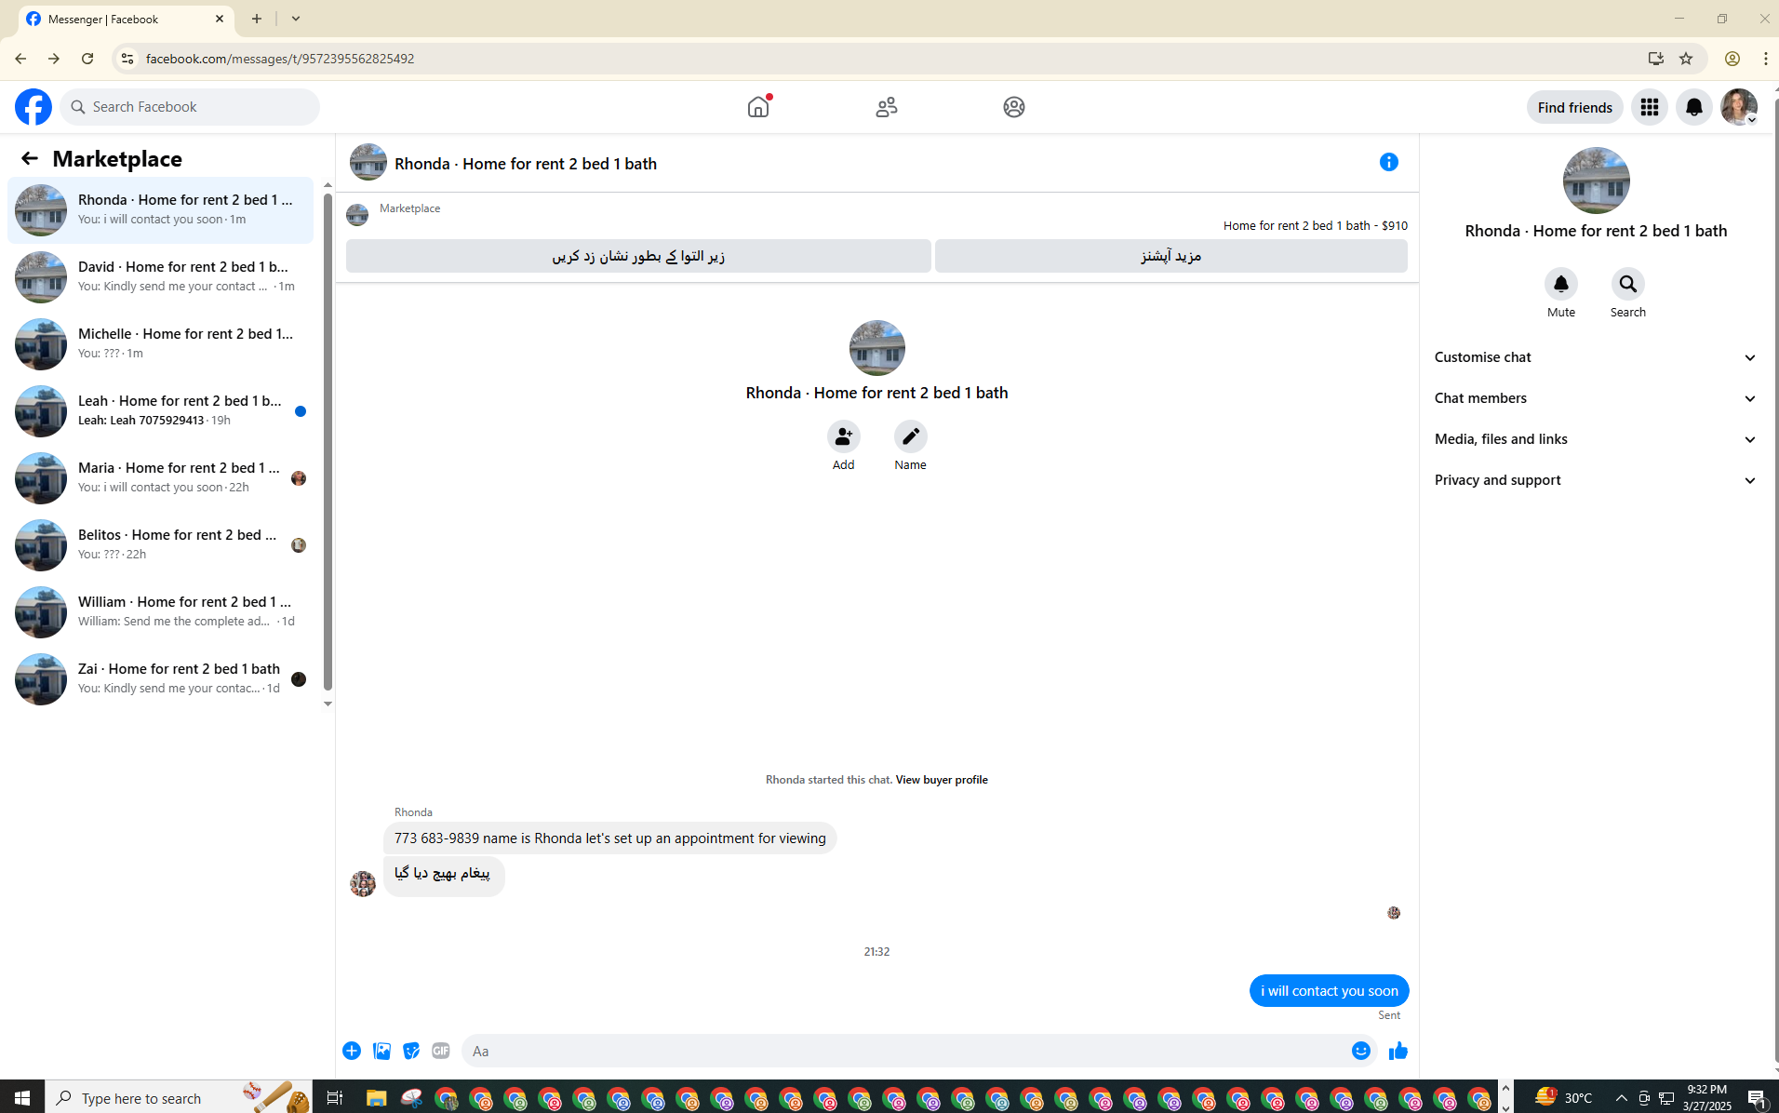Reload the Messenger page
Image resolution: width=1779 pixels, height=1113 pixels.
coord(87,59)
